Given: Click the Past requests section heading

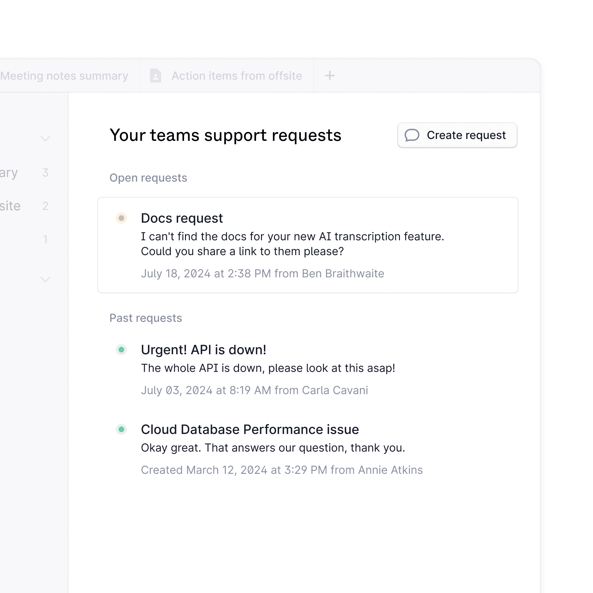Looking at the screenshot, I should (146, 318).
